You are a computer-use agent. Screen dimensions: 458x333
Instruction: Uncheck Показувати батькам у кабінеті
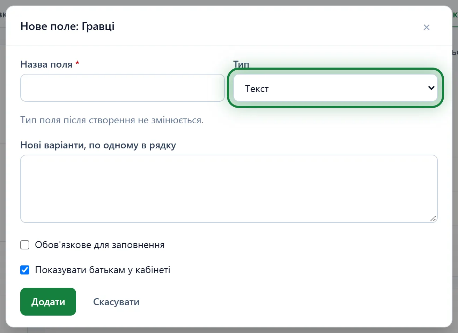25,270
